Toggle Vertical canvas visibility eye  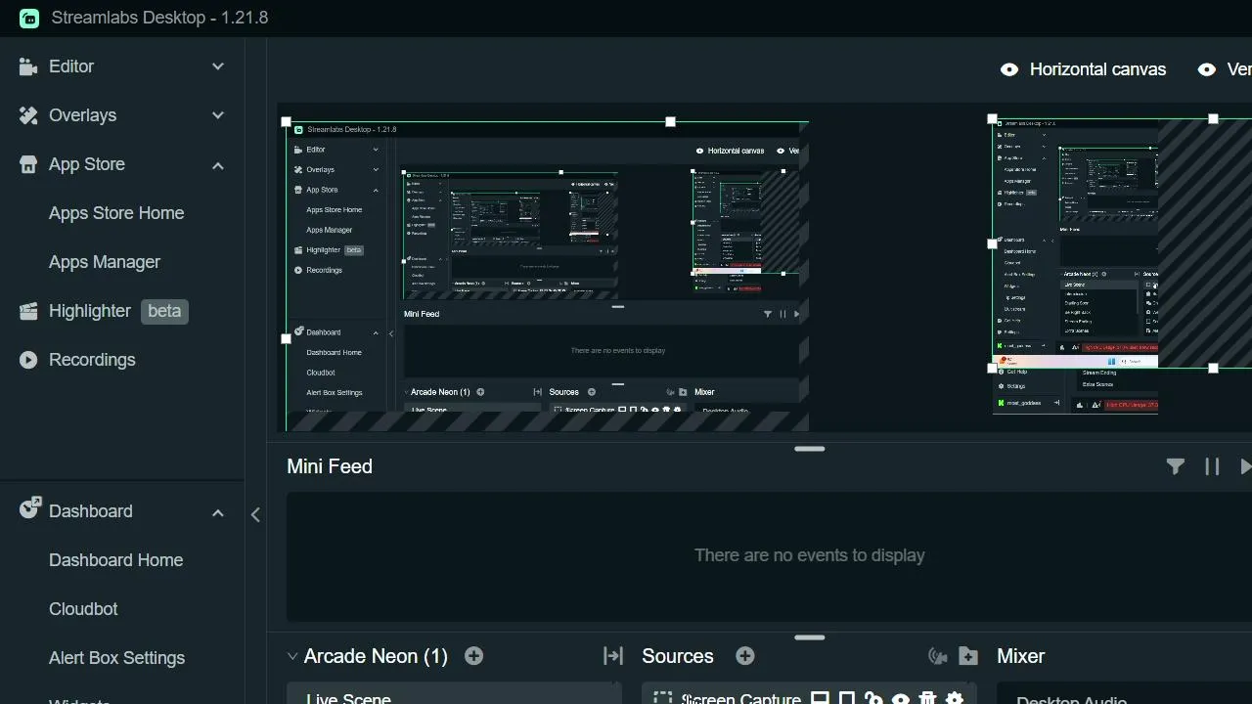(1207, 69)
